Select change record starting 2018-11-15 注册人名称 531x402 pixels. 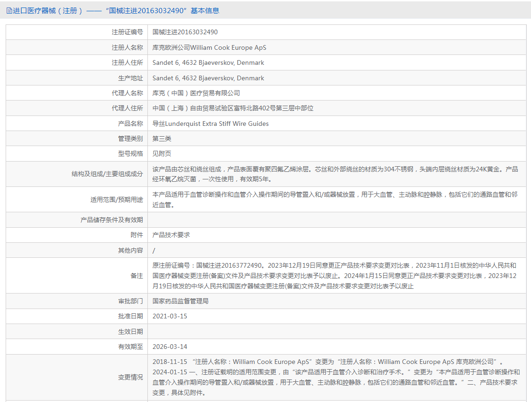click(x=336, y=377)
